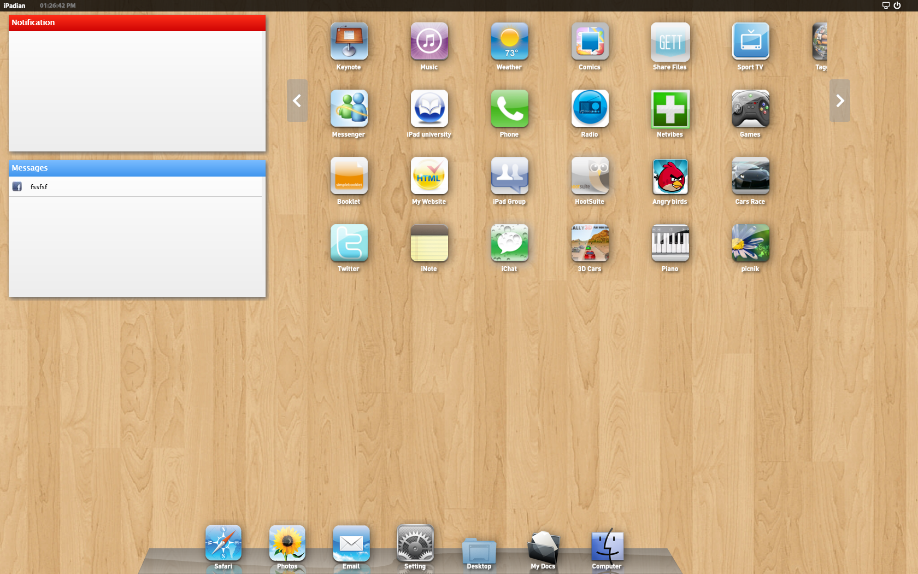This screenshot has width=918, height=574.
Task: Open the Phone app
Action: (509, 109)
